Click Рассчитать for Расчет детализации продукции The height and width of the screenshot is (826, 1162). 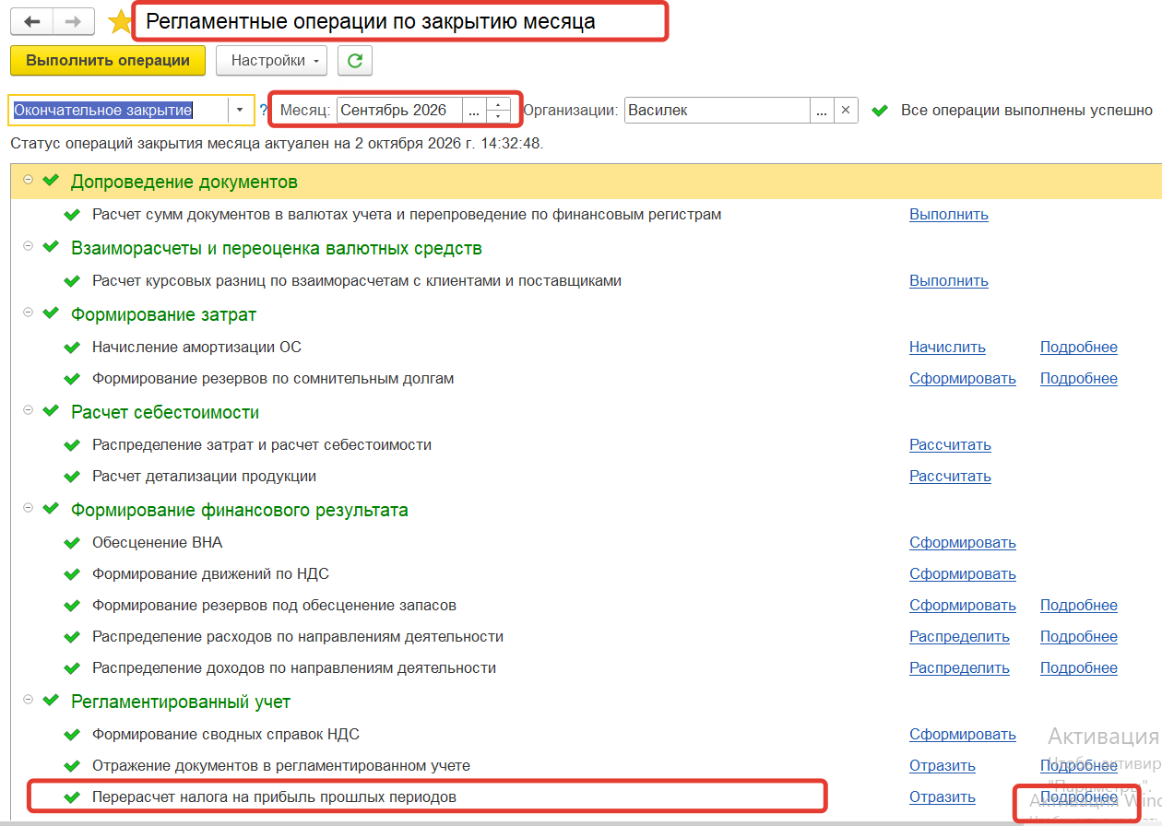(x=950, y=476)
